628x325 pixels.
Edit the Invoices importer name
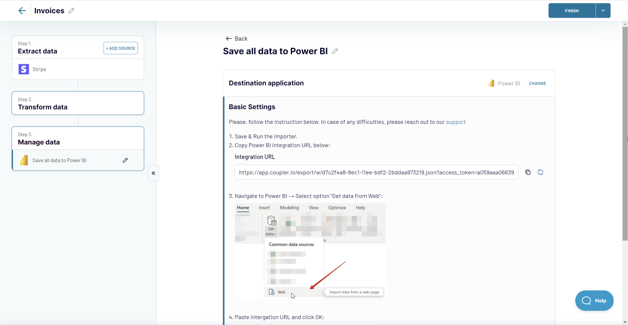[71, 10]
